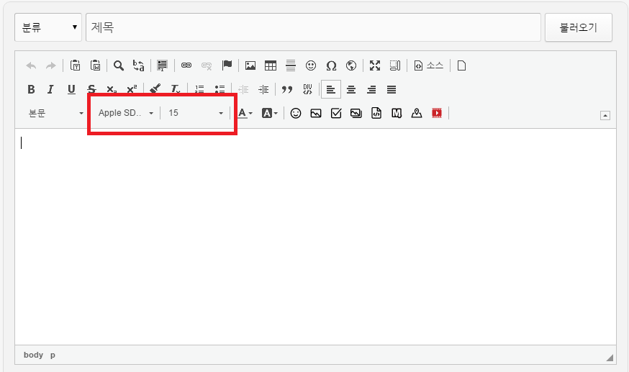Open the special character Omega icon

point(331,65)
